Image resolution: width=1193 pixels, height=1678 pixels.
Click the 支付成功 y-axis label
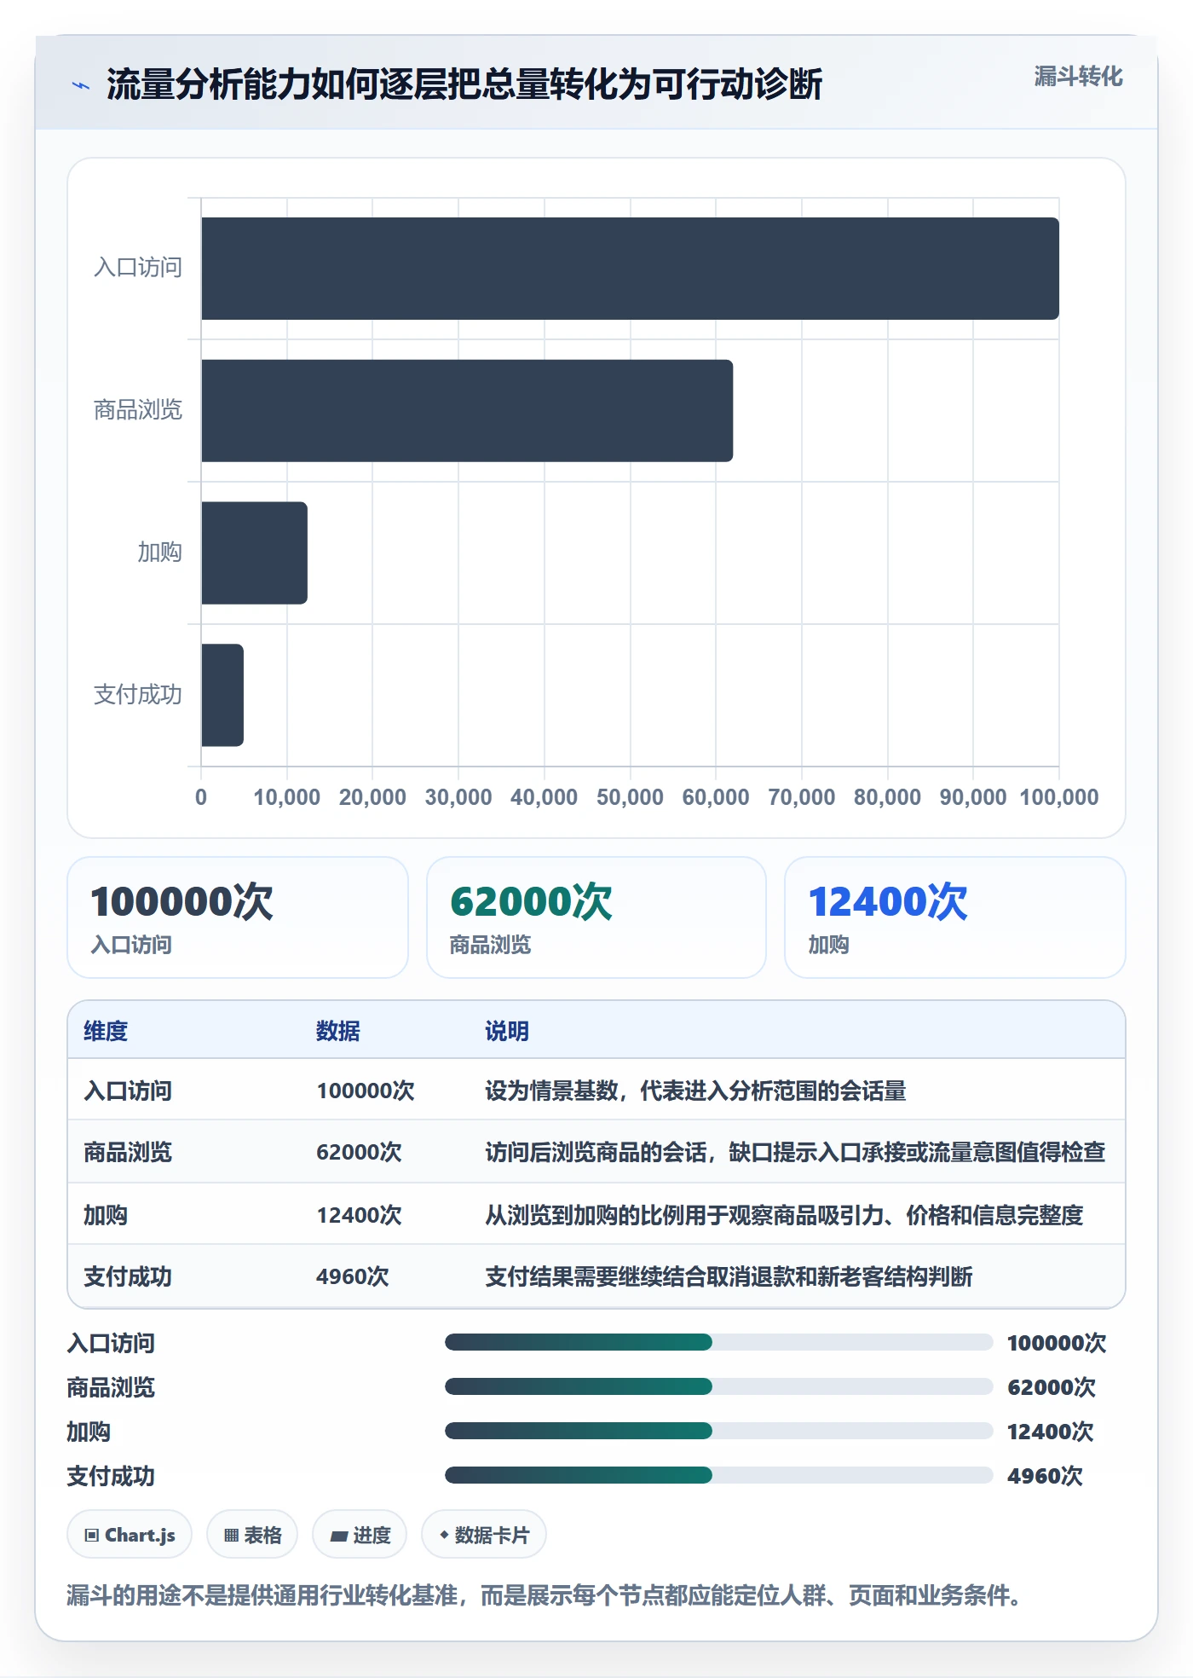[x=138, y=695]
